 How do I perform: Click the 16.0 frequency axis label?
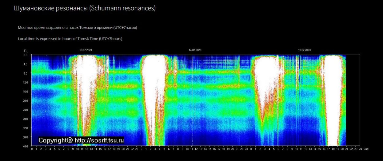(x=25, y=91)
